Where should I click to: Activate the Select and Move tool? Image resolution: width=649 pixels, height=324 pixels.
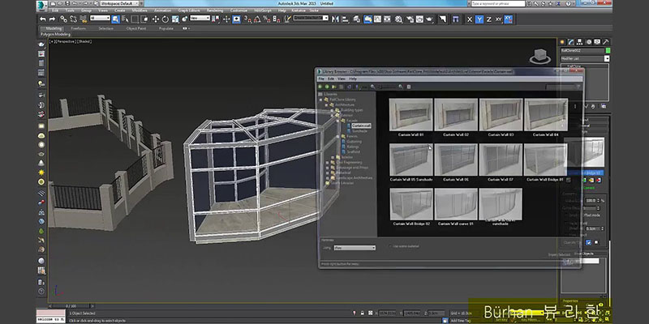(x=156, y=19)
